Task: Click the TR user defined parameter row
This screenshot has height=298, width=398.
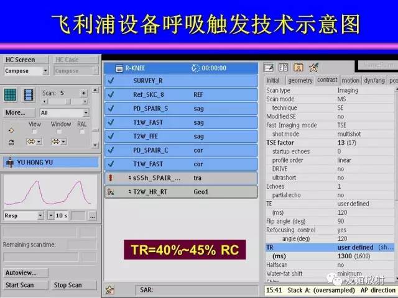Action: (330, 247)
